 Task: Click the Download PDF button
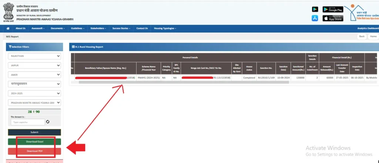(34, 151)
